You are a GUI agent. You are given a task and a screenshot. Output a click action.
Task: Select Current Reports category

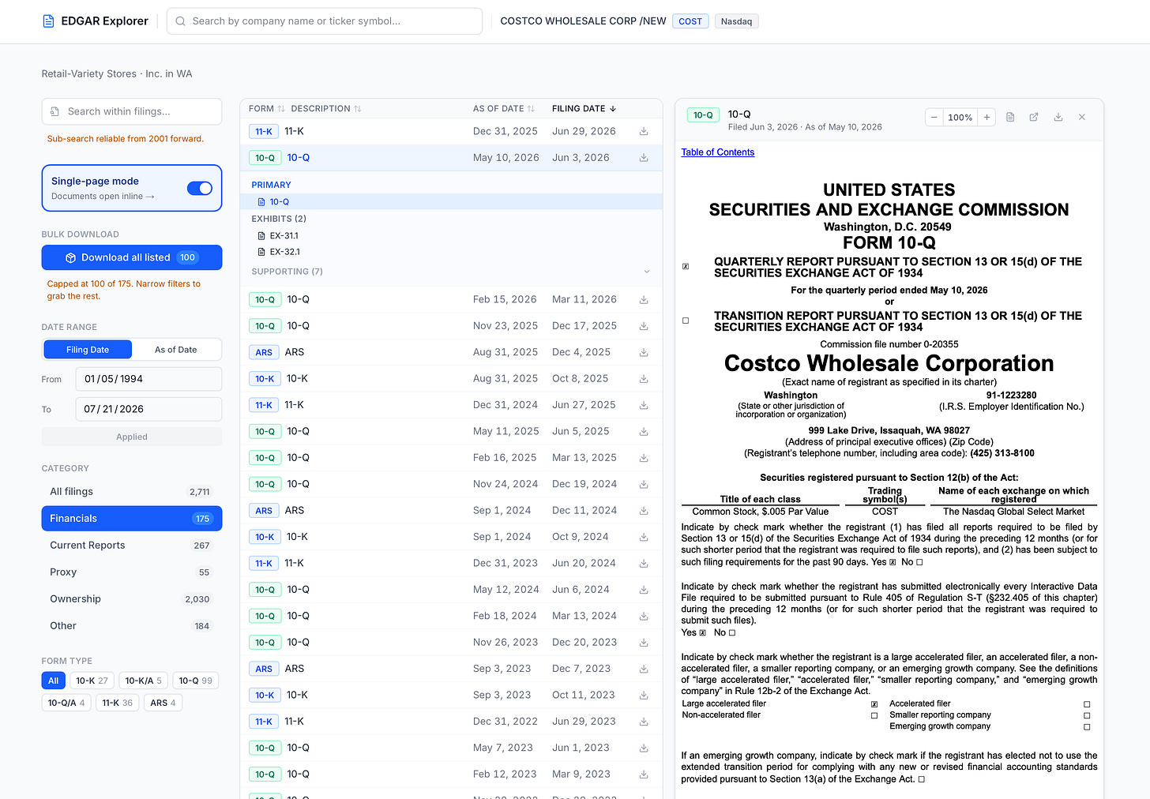click(x=132, y=546)
